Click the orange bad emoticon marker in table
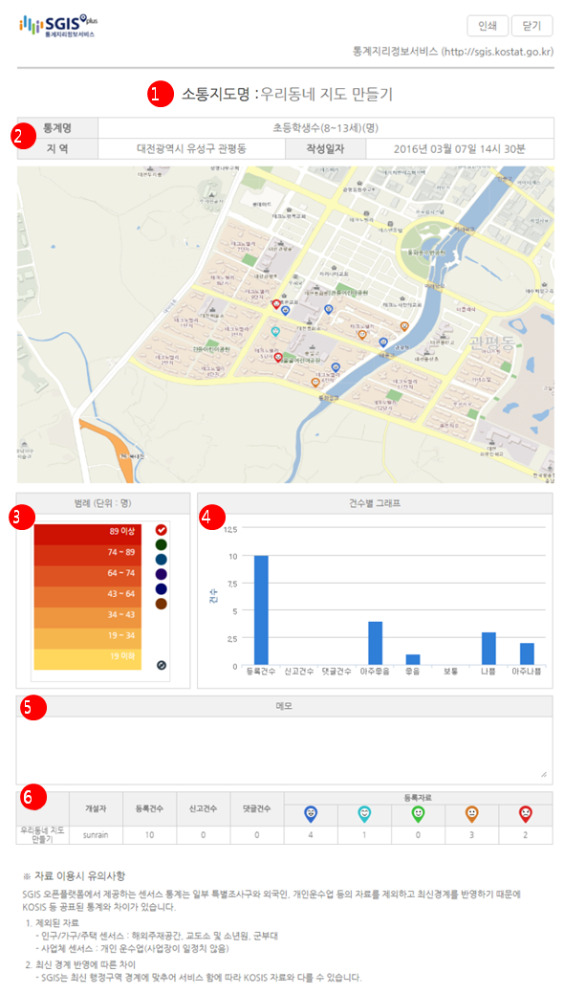 [x=471, y=813]
